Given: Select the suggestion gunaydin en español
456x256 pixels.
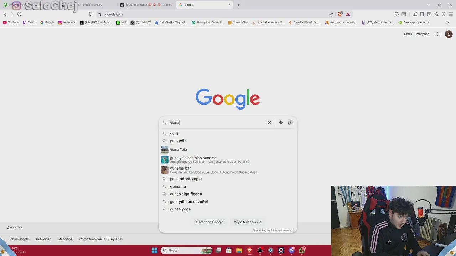Looking at the screenshot, I should [228, 202].
